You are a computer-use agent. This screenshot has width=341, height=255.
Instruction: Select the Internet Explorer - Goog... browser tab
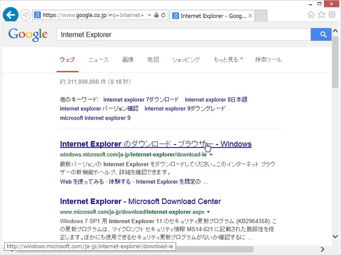[212, 15]
